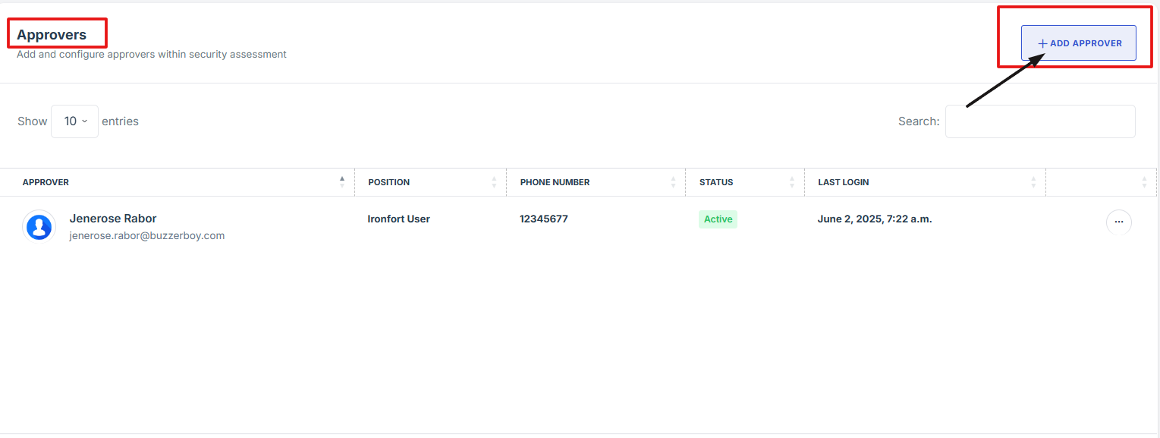Open the Show entries count dropdown
Image resolution: width=1160 pixels, height=438 pixels.
tap(74, 121)
